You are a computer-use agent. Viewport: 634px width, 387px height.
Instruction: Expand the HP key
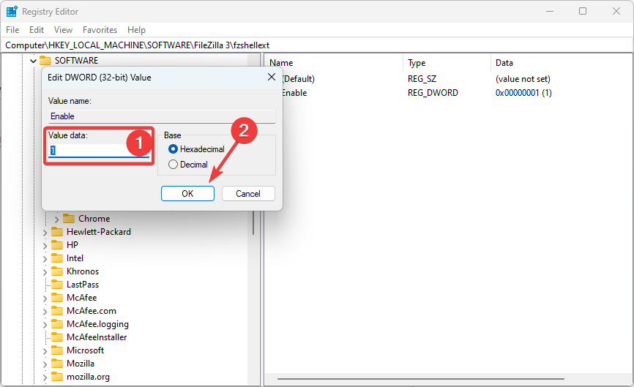point(45,246)
